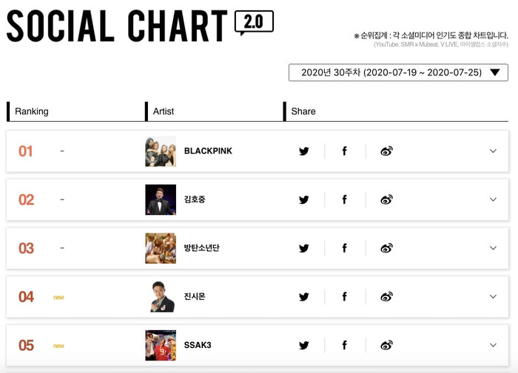This screenshot has height=373, width=518.
Task: Share 김호중 on Weibo
Action: click(386, 199)
